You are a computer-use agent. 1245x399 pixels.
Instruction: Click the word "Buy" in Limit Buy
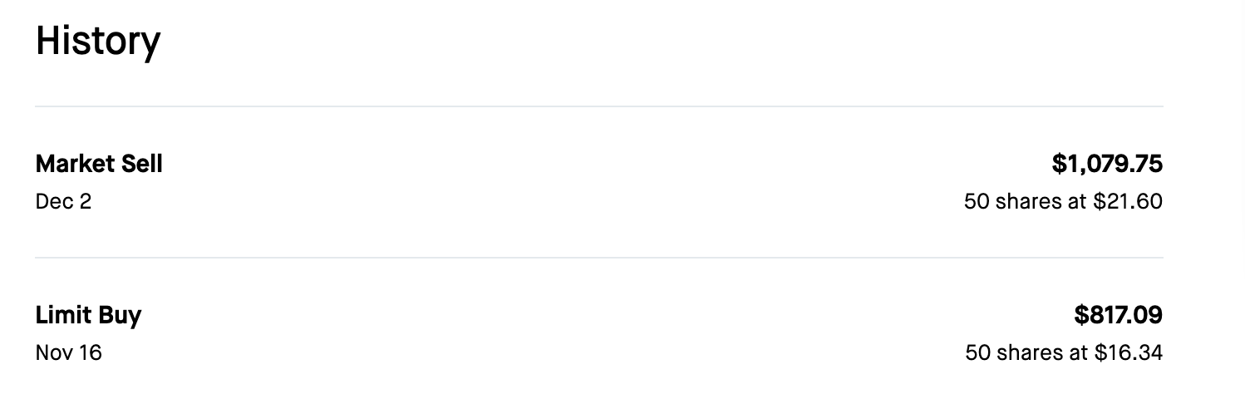pyautogui.click(x=120, y=316)
